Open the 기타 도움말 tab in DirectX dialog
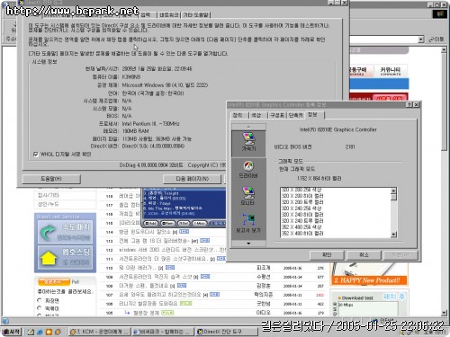The width and height of the screenshot is (450, 337). point(196,14)
